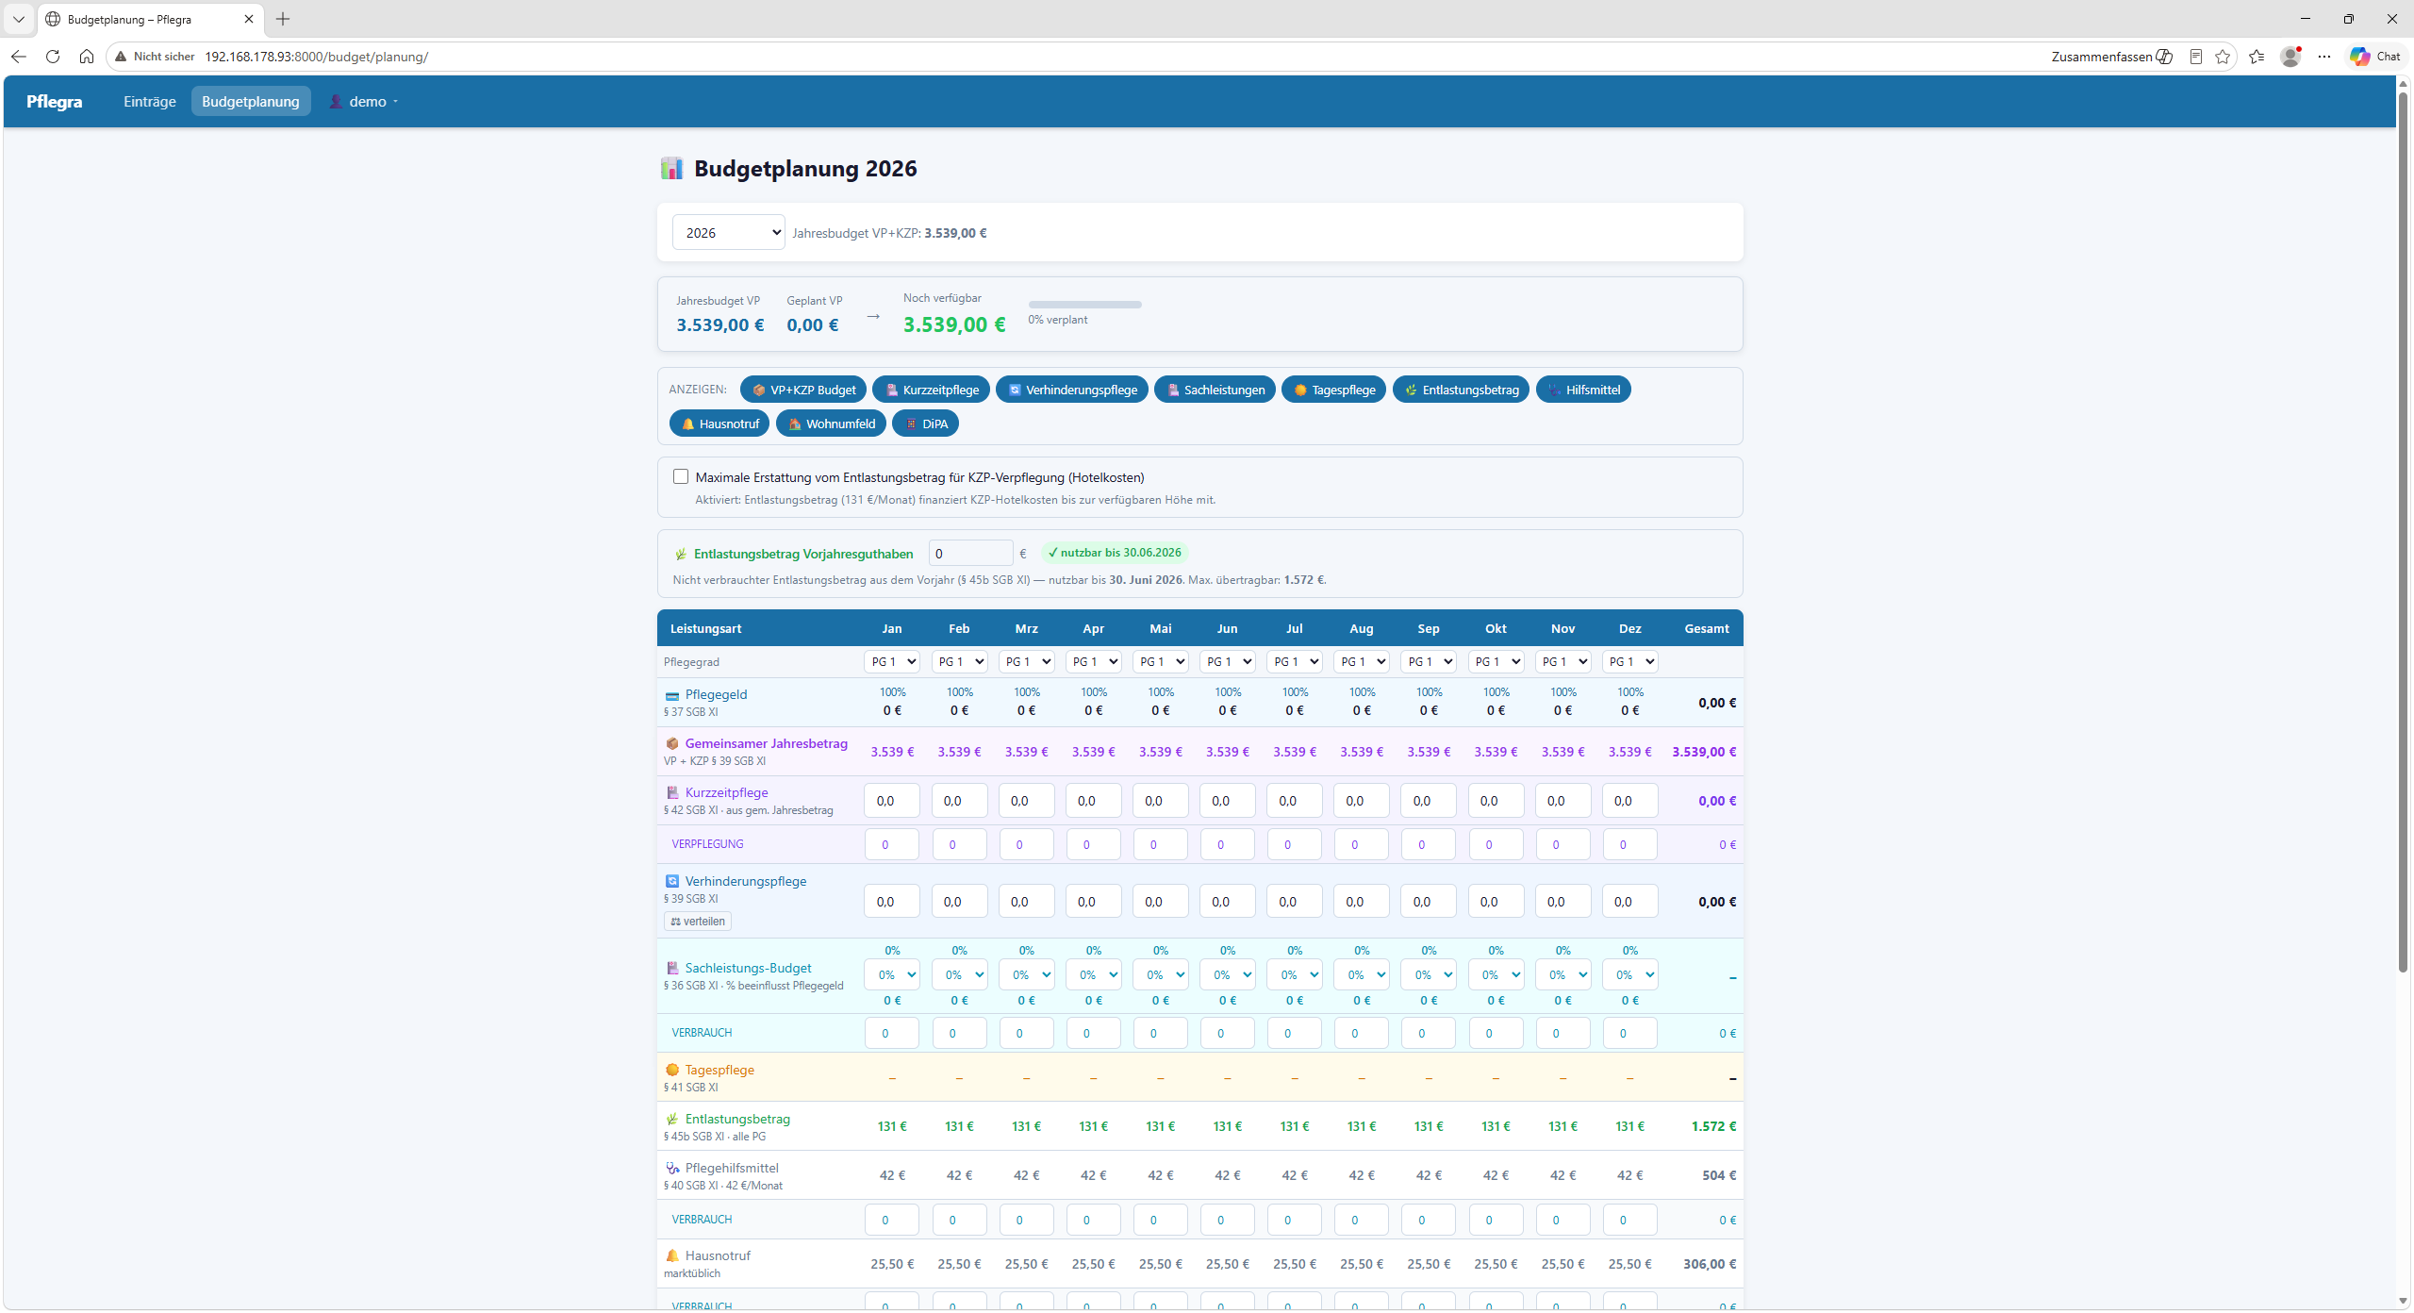Open the browser settings three-dots menu
The image size is (2414, 1313).
click(x=2324, y=57)
